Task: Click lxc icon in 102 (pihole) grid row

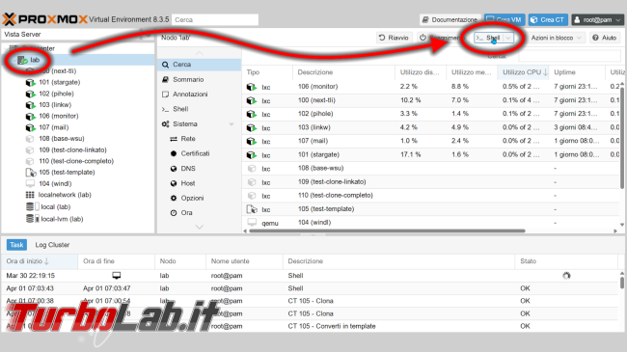Action: click(251, 114)
